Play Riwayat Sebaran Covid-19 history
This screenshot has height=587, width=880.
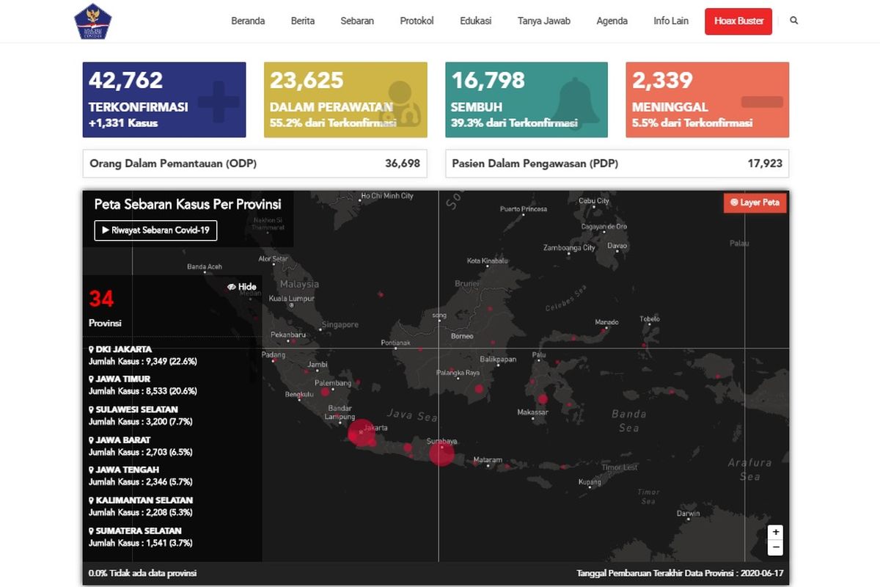[x=155, y=230]
